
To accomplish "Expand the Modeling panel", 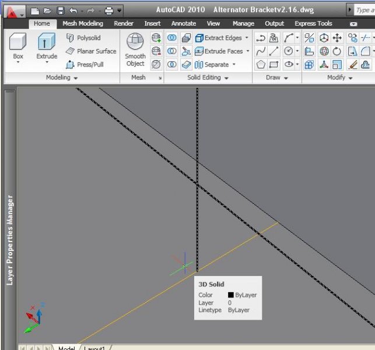I will coord(62,78).
